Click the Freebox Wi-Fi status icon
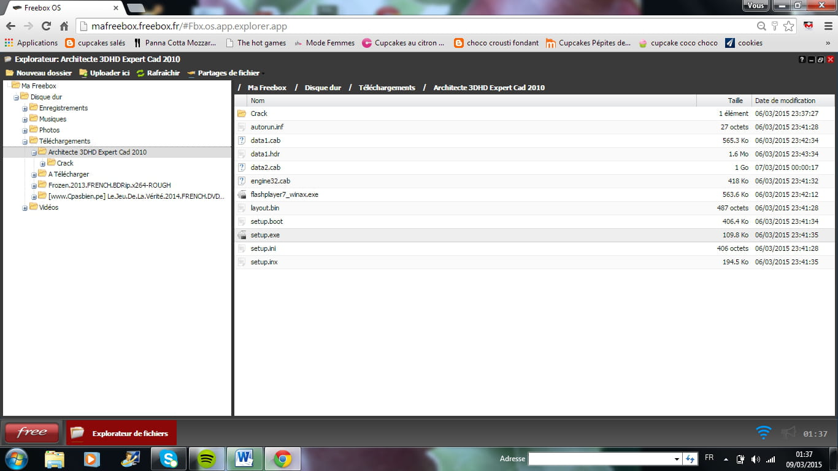This screenshot has height=471, width=838. pyautogui.click(x=764, y=432)
